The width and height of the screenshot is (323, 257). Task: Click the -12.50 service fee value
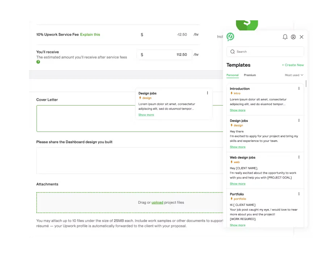(182, 34)
